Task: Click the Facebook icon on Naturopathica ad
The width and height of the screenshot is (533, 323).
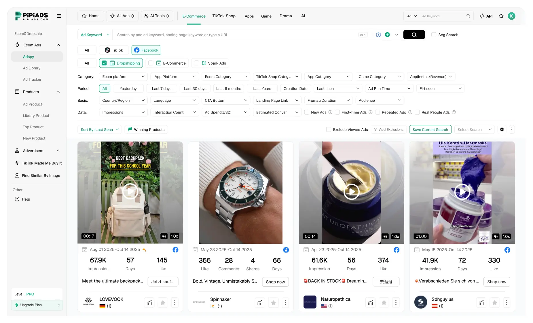Action: coord(397,250)
